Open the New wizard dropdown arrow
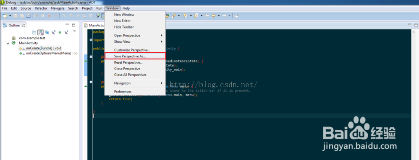The height and width of the screenshot is (160, 419). (x=10, y=16)
